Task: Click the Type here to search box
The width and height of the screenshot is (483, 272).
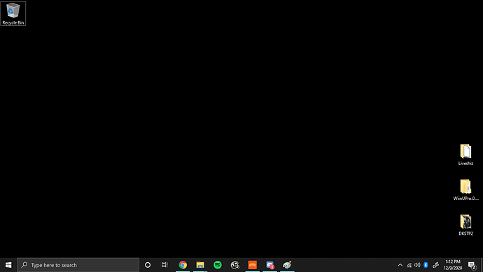Action: coord(78,265)
